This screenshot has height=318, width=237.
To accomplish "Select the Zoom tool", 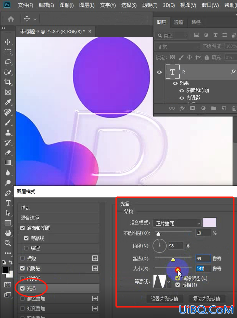I will [8, 243].
